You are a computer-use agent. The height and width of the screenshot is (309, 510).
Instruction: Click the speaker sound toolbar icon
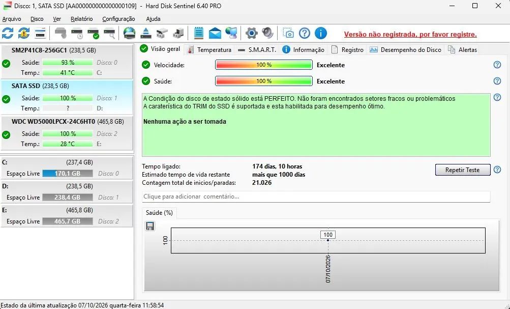click(267, 33)
